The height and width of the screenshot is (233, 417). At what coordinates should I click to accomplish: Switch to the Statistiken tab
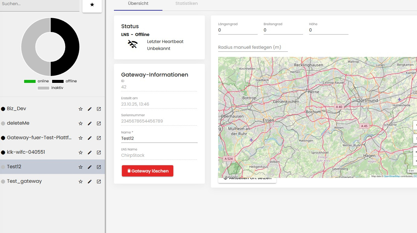[187, 4]
